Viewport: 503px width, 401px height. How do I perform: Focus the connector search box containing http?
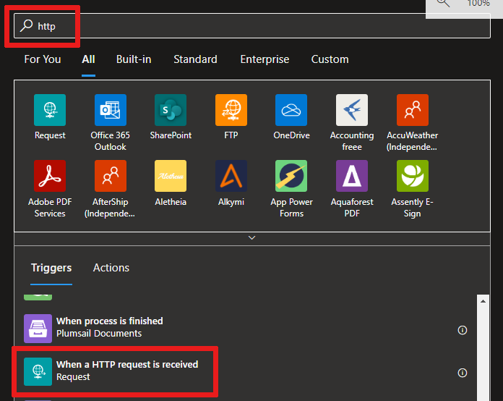tap(252, 26)
